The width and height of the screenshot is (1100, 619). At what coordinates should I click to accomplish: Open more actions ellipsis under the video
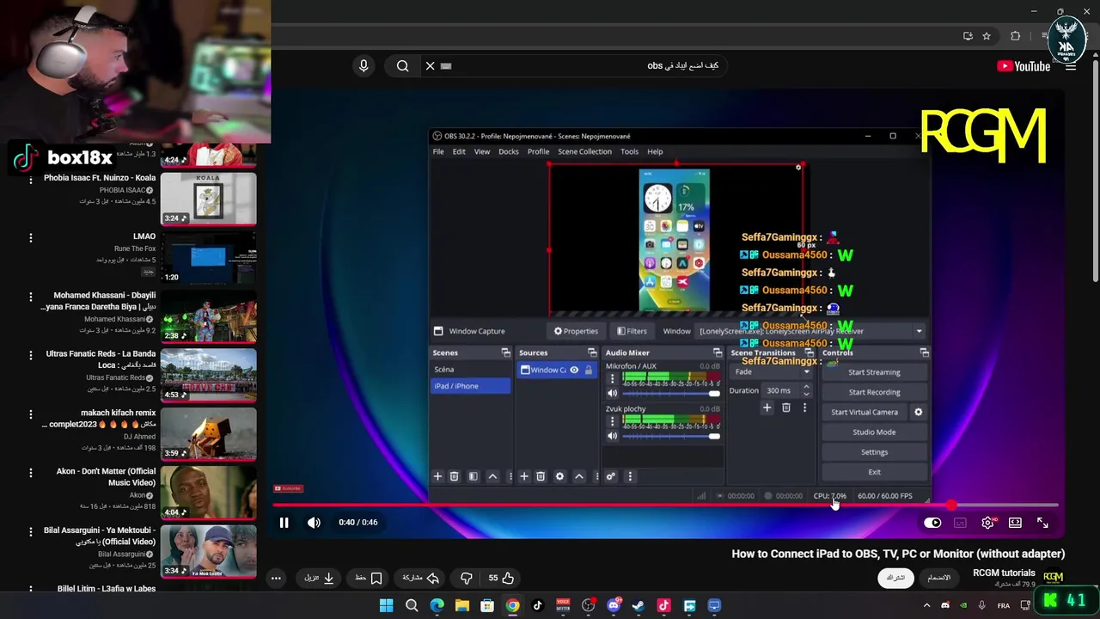pos(276,578)
